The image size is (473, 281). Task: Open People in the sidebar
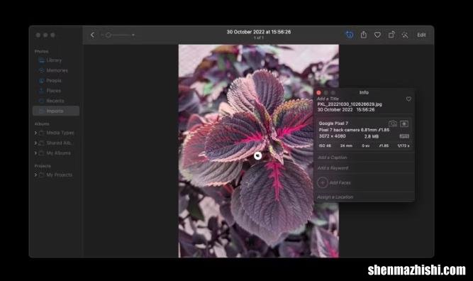click(54, 81)
